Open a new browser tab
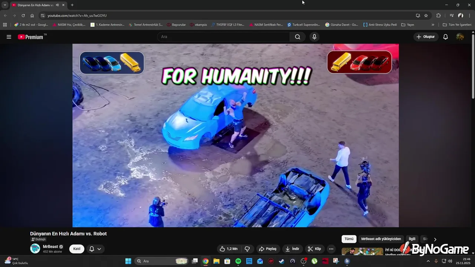This screenshot has height=267, width=475. tap(72, 5)
